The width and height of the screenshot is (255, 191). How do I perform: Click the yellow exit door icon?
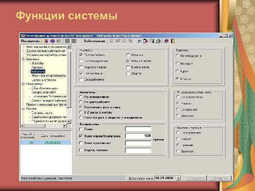[x=172, y=41]
